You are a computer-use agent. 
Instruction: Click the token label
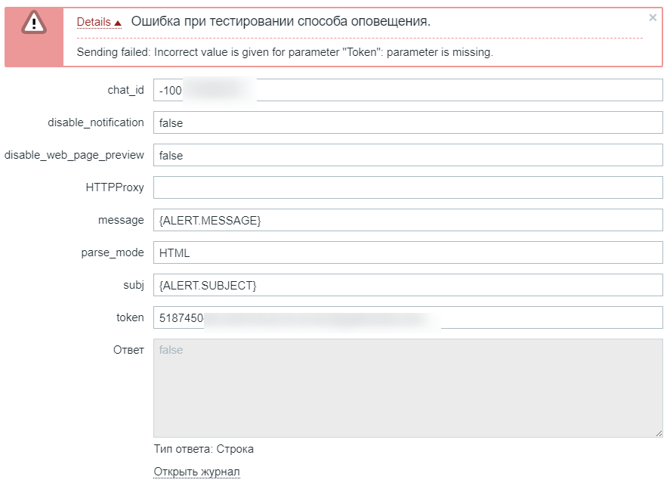(130, 317)
